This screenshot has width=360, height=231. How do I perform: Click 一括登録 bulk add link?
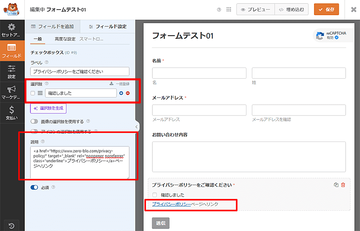pyautogui.click(x=119, y=84)
